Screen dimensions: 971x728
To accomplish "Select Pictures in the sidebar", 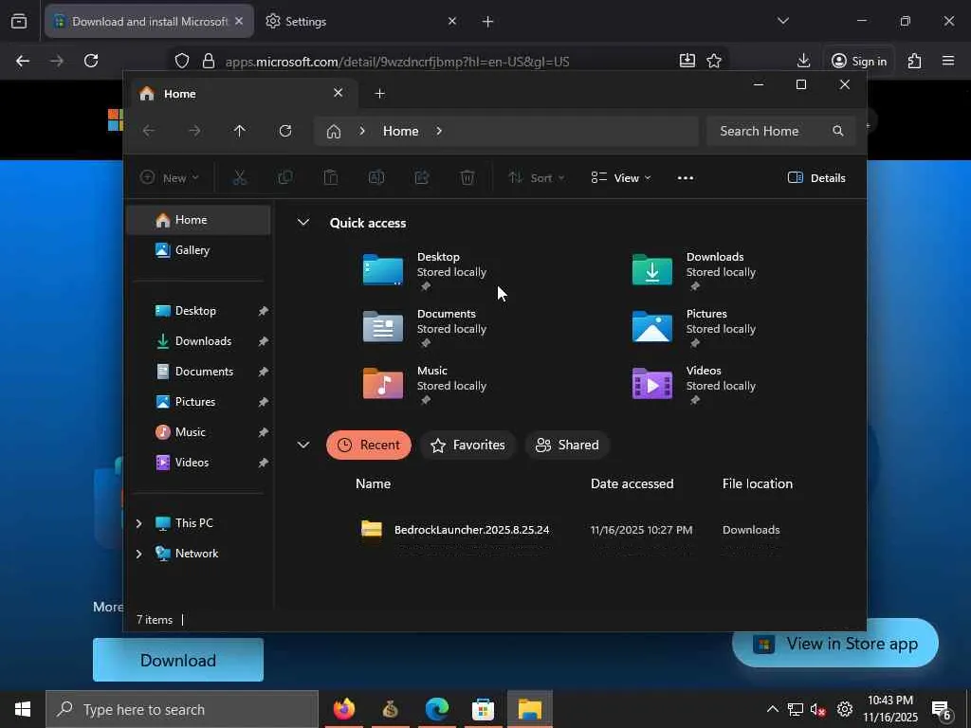I will [x=198, y=402].
